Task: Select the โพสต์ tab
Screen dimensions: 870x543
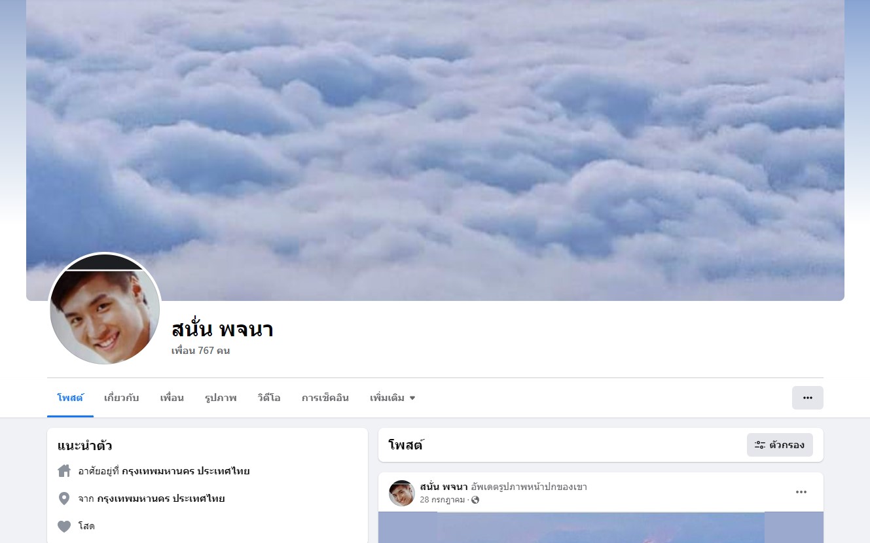Action: pos(70,398)
